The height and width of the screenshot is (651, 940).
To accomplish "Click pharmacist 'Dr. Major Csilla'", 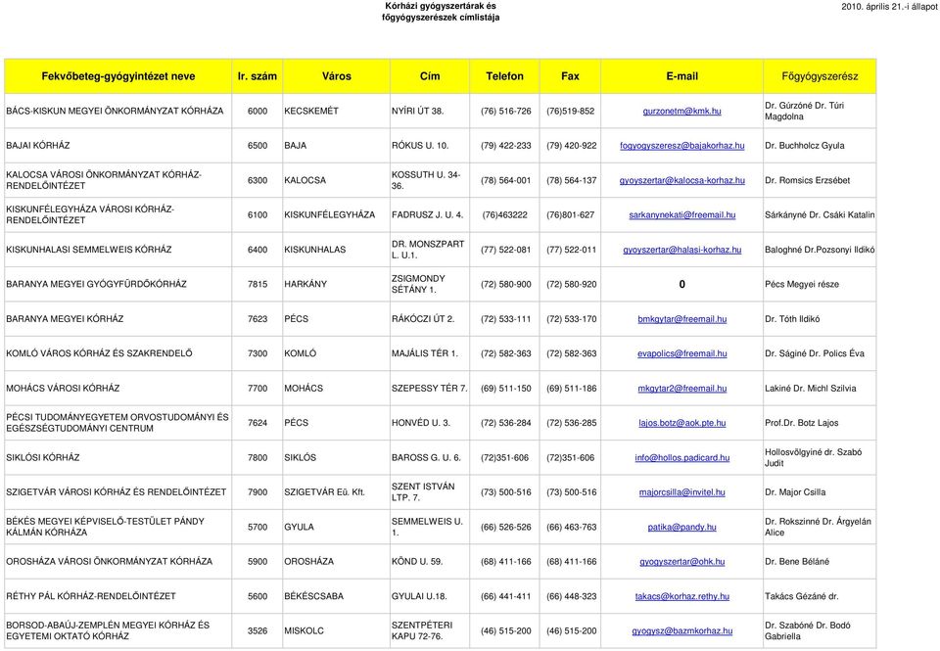I will point(795,492).
